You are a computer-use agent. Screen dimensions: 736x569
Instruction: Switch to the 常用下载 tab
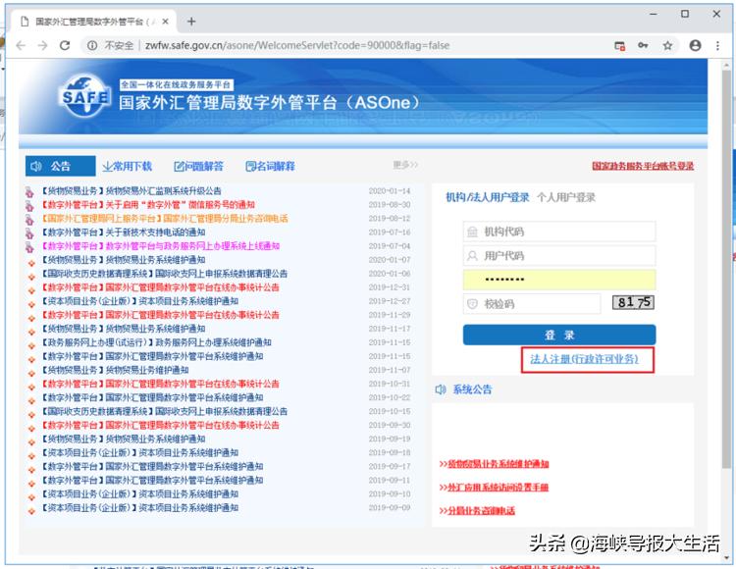coord(128,166)
